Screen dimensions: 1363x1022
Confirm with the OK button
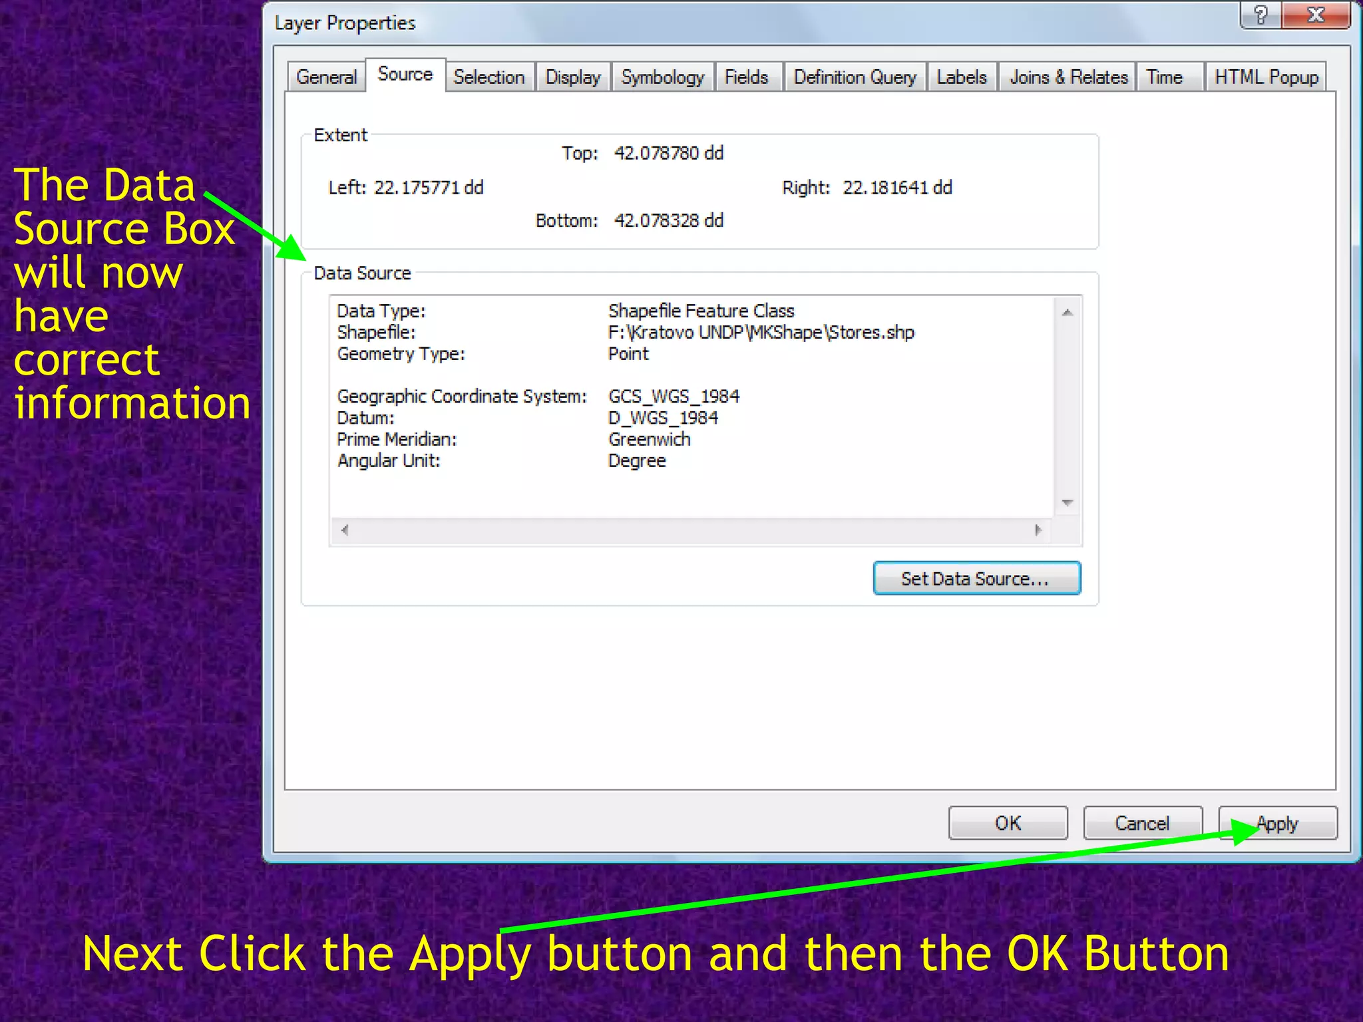[x=1008, y=823]
